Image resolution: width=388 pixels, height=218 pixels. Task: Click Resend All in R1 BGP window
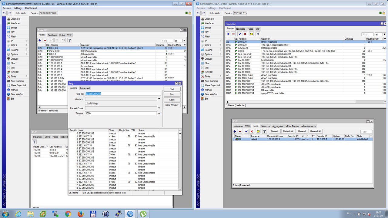click(x=315, y=131)
